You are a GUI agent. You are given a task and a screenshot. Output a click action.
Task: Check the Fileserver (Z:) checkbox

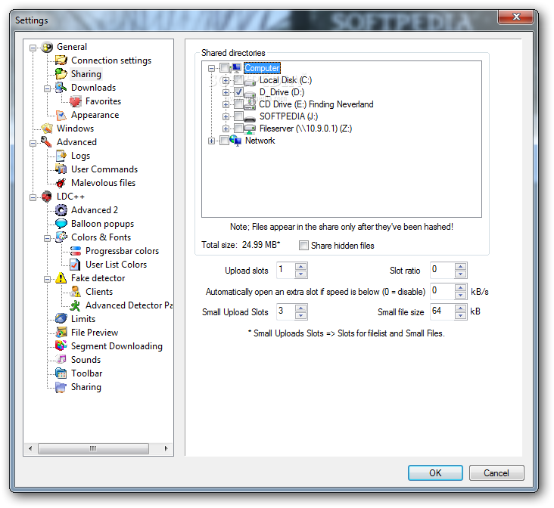point(239,129)
